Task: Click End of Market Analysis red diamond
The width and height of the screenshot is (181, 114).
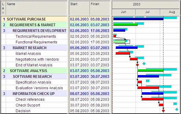Action: click(137, 65)
